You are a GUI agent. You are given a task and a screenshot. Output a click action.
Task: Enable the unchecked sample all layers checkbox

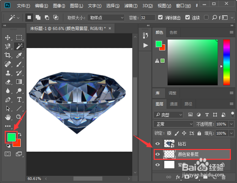pyautogui.click(x=206, y=17)
